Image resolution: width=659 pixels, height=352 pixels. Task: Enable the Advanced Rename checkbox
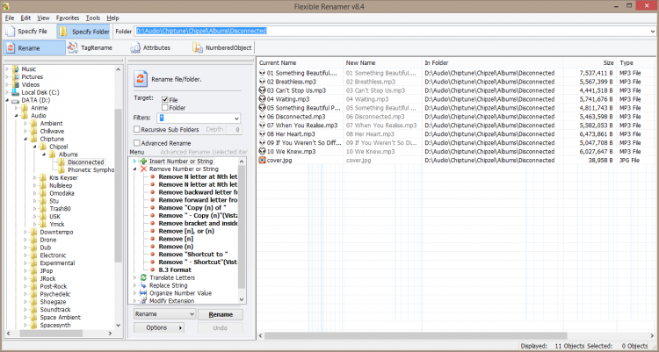(x=136, y=143)
